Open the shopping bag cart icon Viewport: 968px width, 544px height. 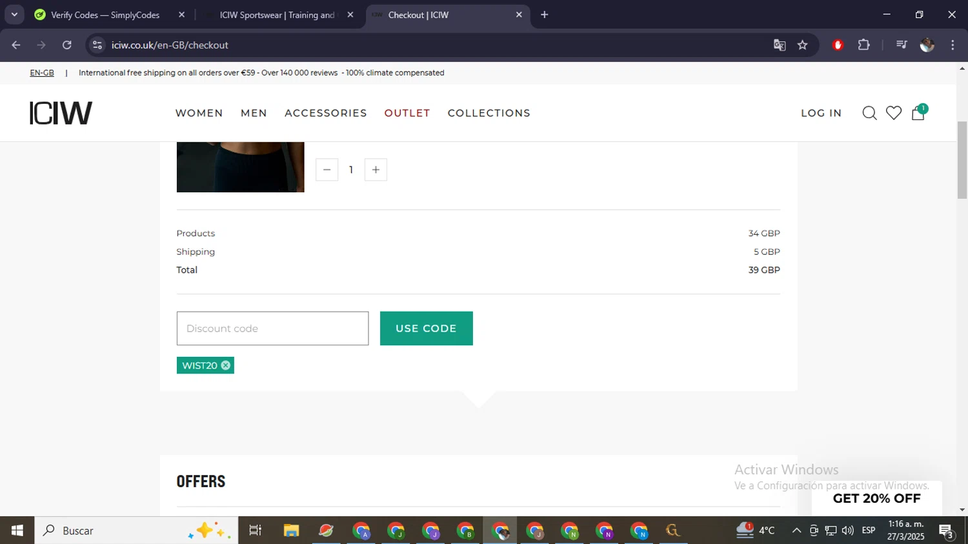[918, 113]
